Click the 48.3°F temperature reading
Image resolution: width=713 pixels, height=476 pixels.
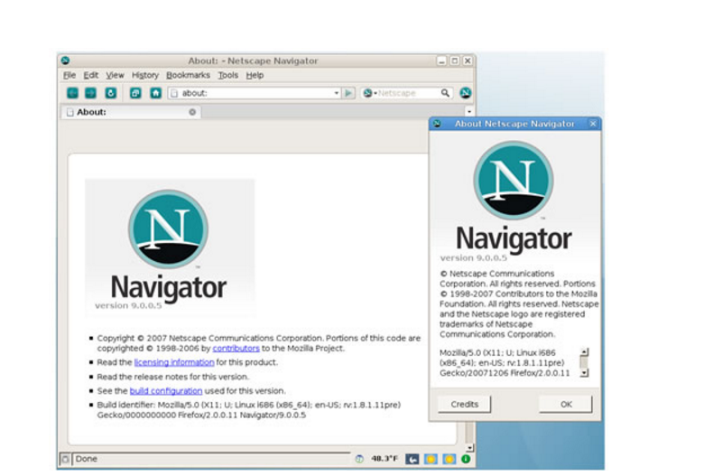click(x=384, y=459)
